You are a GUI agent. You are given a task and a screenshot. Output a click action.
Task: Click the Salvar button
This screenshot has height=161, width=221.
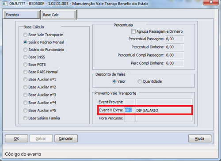(41, 138)
